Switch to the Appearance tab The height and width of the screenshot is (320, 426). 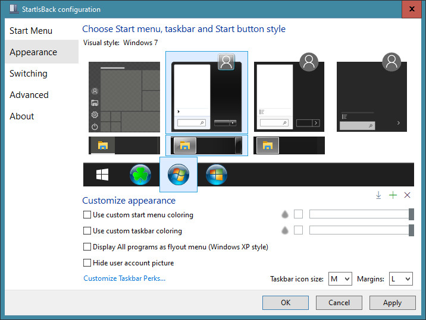[x=42, y=52]
